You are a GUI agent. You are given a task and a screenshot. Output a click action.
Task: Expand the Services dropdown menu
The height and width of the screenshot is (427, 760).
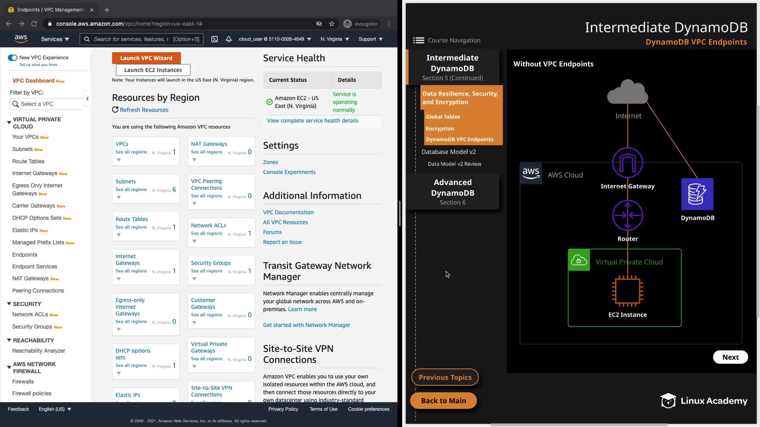click(x=55, y=39)
